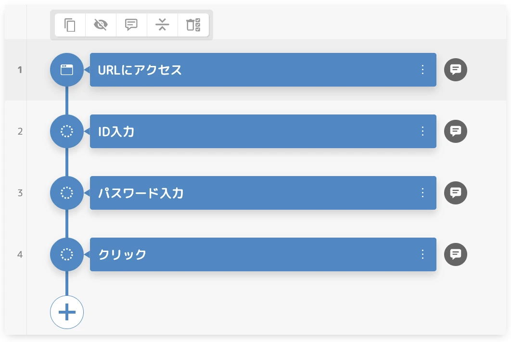Select the URLにアクセス step block
The width and height of the screenshot is (511, 342).
coord(263,70)
